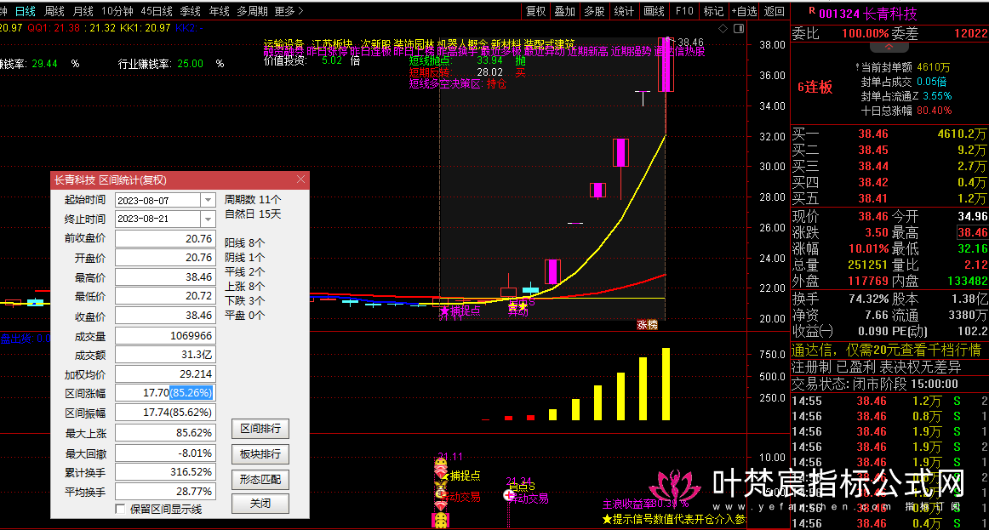Click the stock title 001324 长青科技
989x530 pixels.
868,14
